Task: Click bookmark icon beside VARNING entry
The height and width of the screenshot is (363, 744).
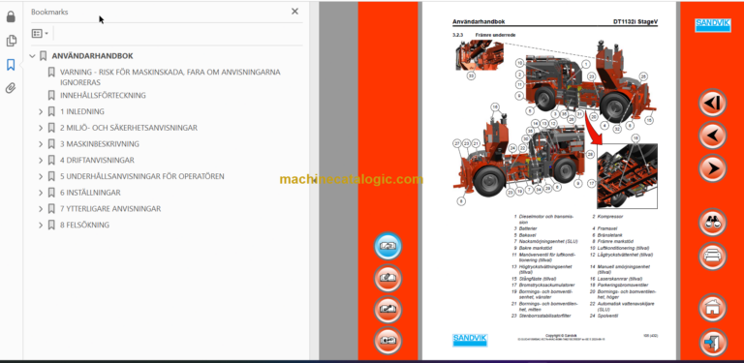Action: (x=51, y=73)
